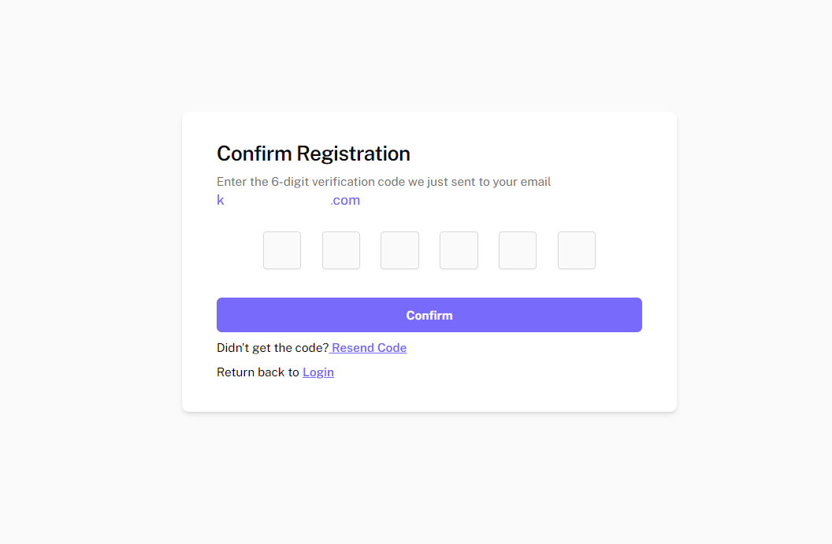This screenshot has width=832, height=544.
Task: Focus the sixth verification digit box
Action: click(577, 250)
